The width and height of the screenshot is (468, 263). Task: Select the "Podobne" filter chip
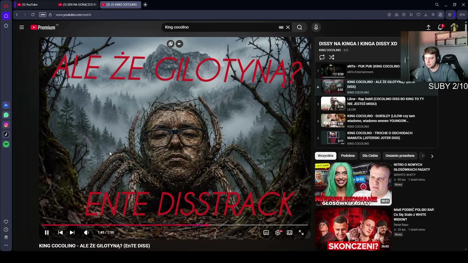[348, 156]
